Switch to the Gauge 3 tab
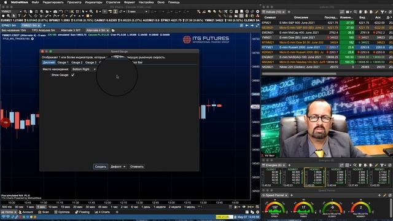 pos(90,63)
